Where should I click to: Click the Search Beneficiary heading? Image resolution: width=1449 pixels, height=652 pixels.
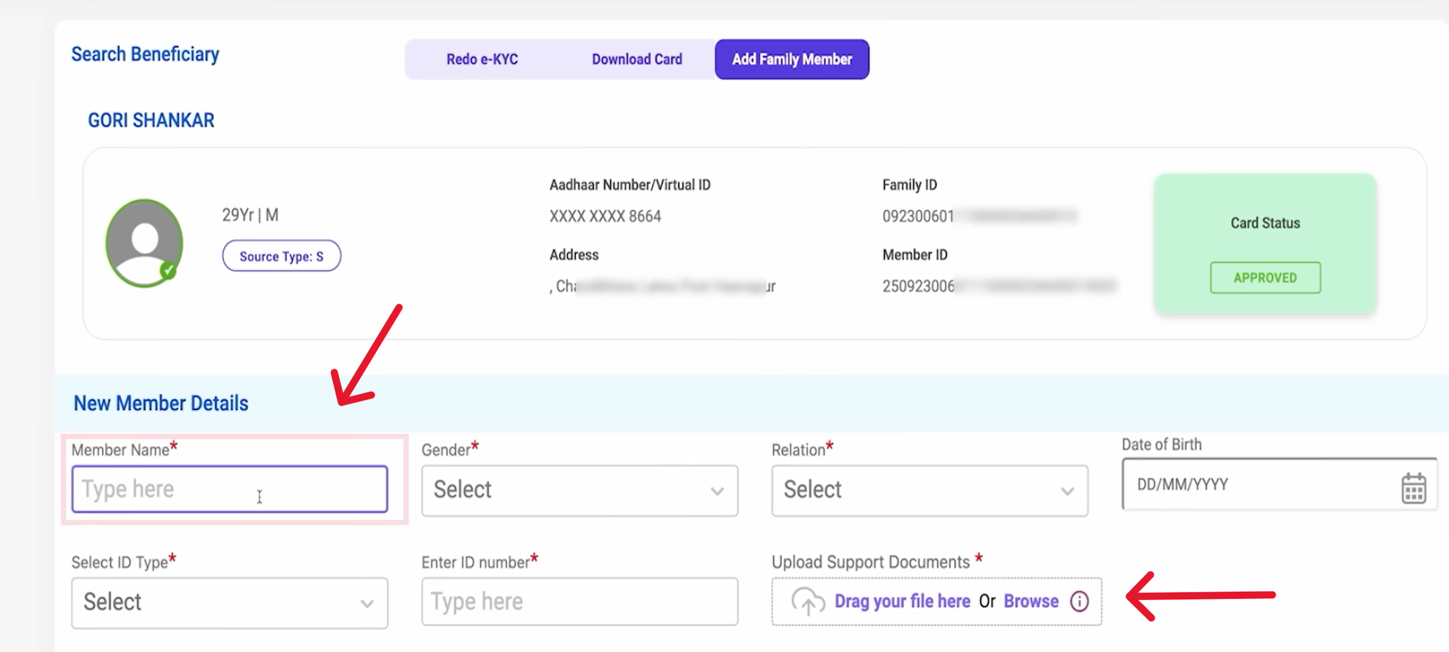pos(144,54)
